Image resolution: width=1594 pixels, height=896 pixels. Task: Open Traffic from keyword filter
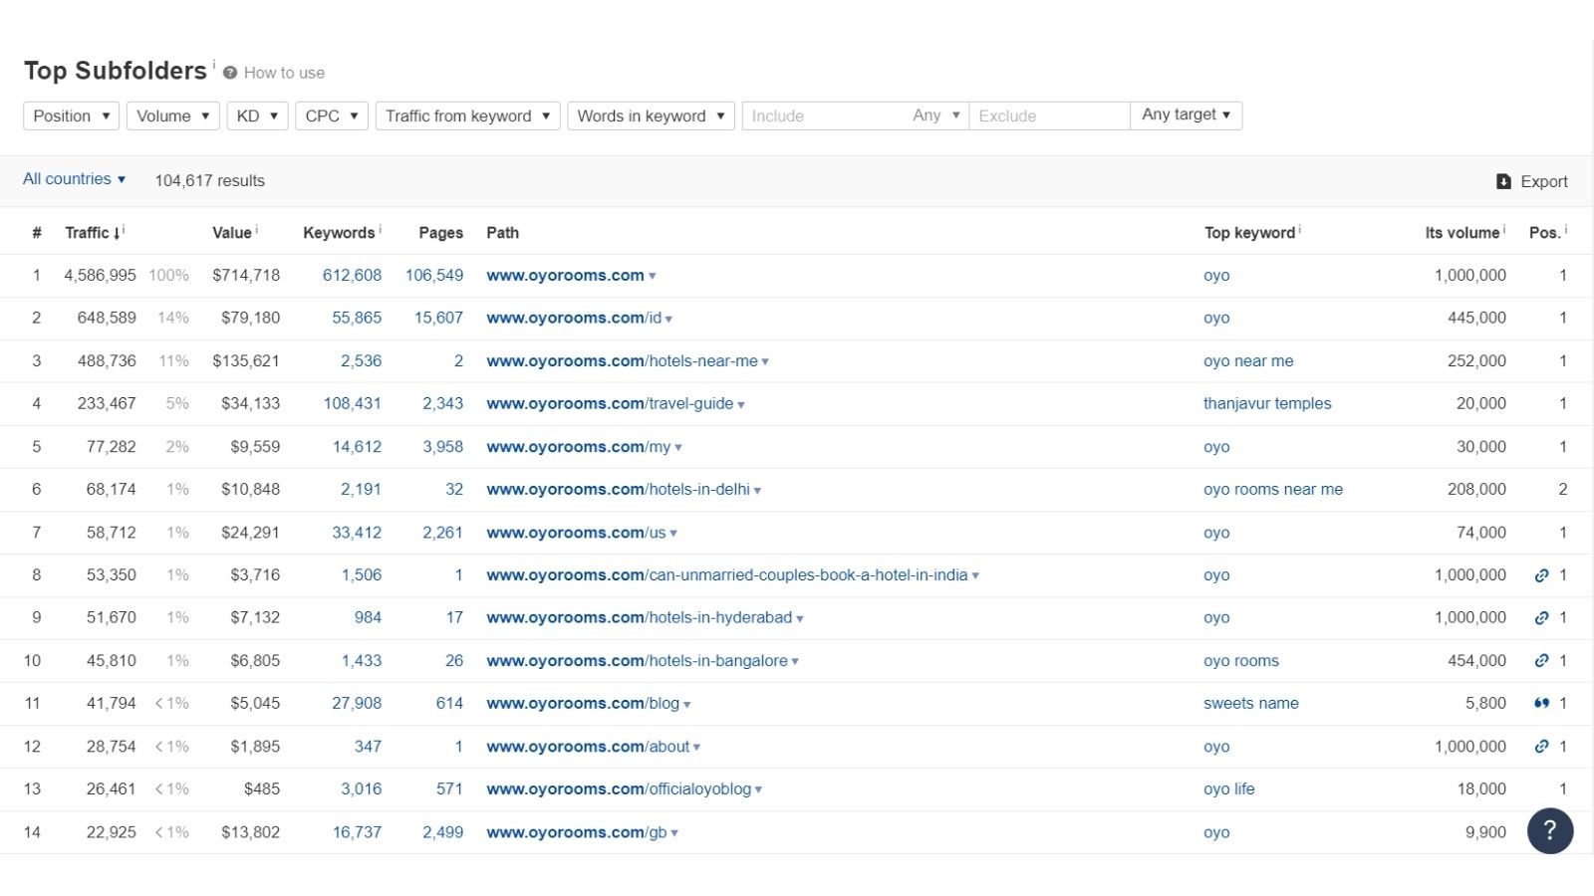tap(468, 115)
